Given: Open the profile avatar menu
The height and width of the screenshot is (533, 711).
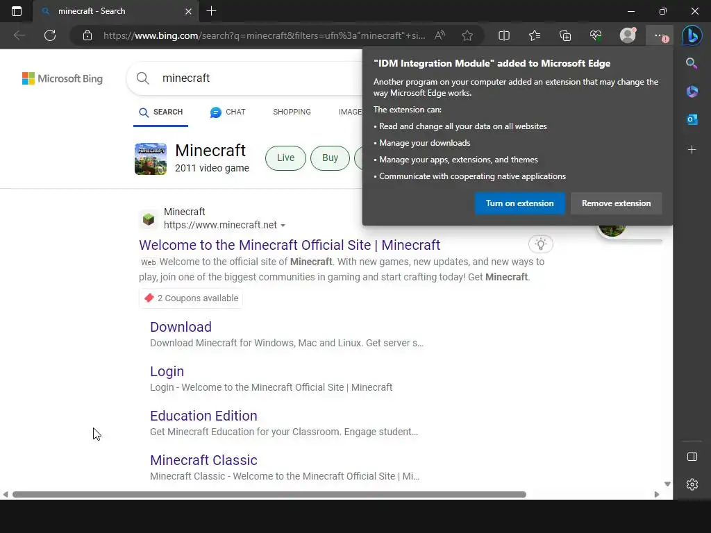Looking at the screenshot, I should (x=628, y=35).
